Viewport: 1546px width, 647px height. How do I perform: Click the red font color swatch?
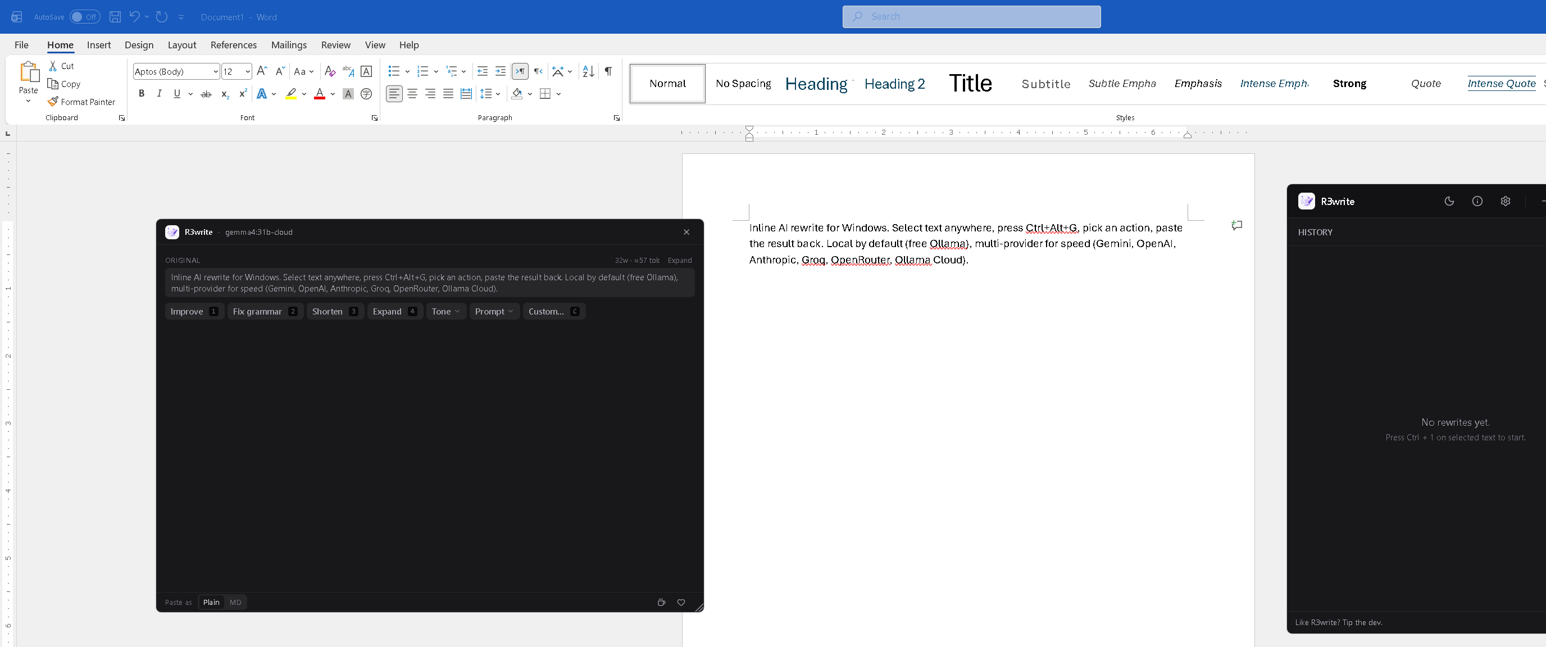(x=319, y=94)
